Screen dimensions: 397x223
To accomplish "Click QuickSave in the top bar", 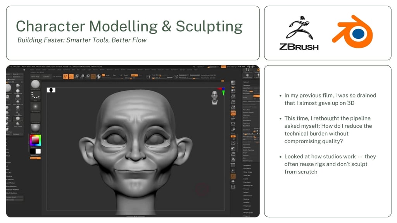I will (x=201, y=67).
